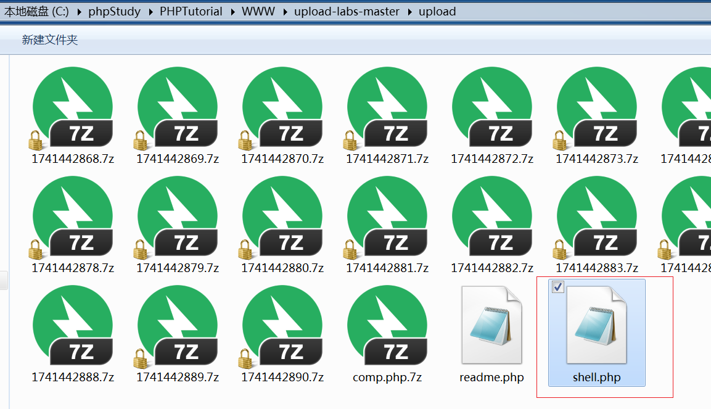
Task: Click the file name label 1741442881.7z
Action: pyautogui.click(x=387, y=268)
